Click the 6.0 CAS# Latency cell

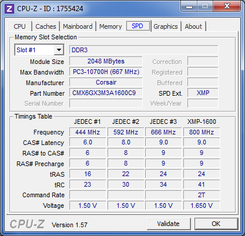pos(88,143)
